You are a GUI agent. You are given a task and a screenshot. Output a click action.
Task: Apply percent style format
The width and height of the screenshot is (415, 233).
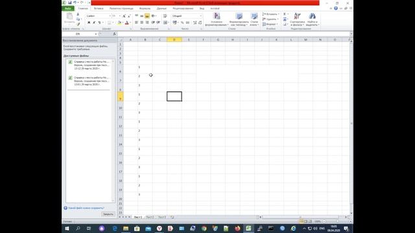pyautogui.click(x=182, y=23)
